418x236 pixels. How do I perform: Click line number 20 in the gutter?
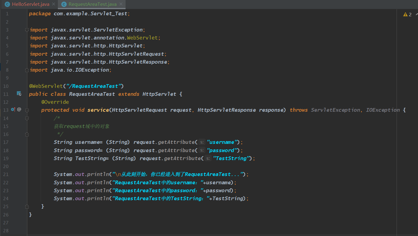click(6, 166)
